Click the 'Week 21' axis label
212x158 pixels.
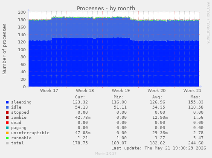(192, 91)
